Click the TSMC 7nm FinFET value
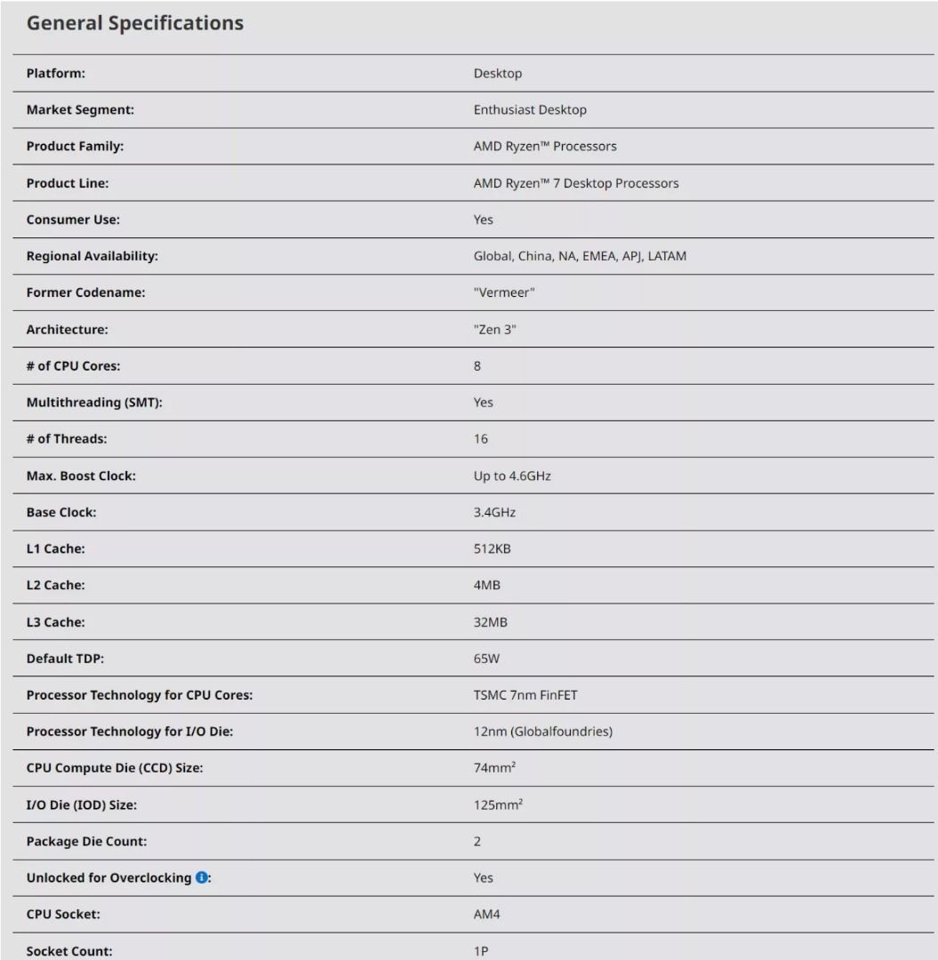938x960 pixels. coord(525,696)
